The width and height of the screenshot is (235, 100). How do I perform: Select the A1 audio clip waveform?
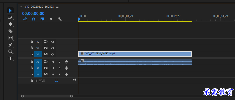(x=135, y=62)
